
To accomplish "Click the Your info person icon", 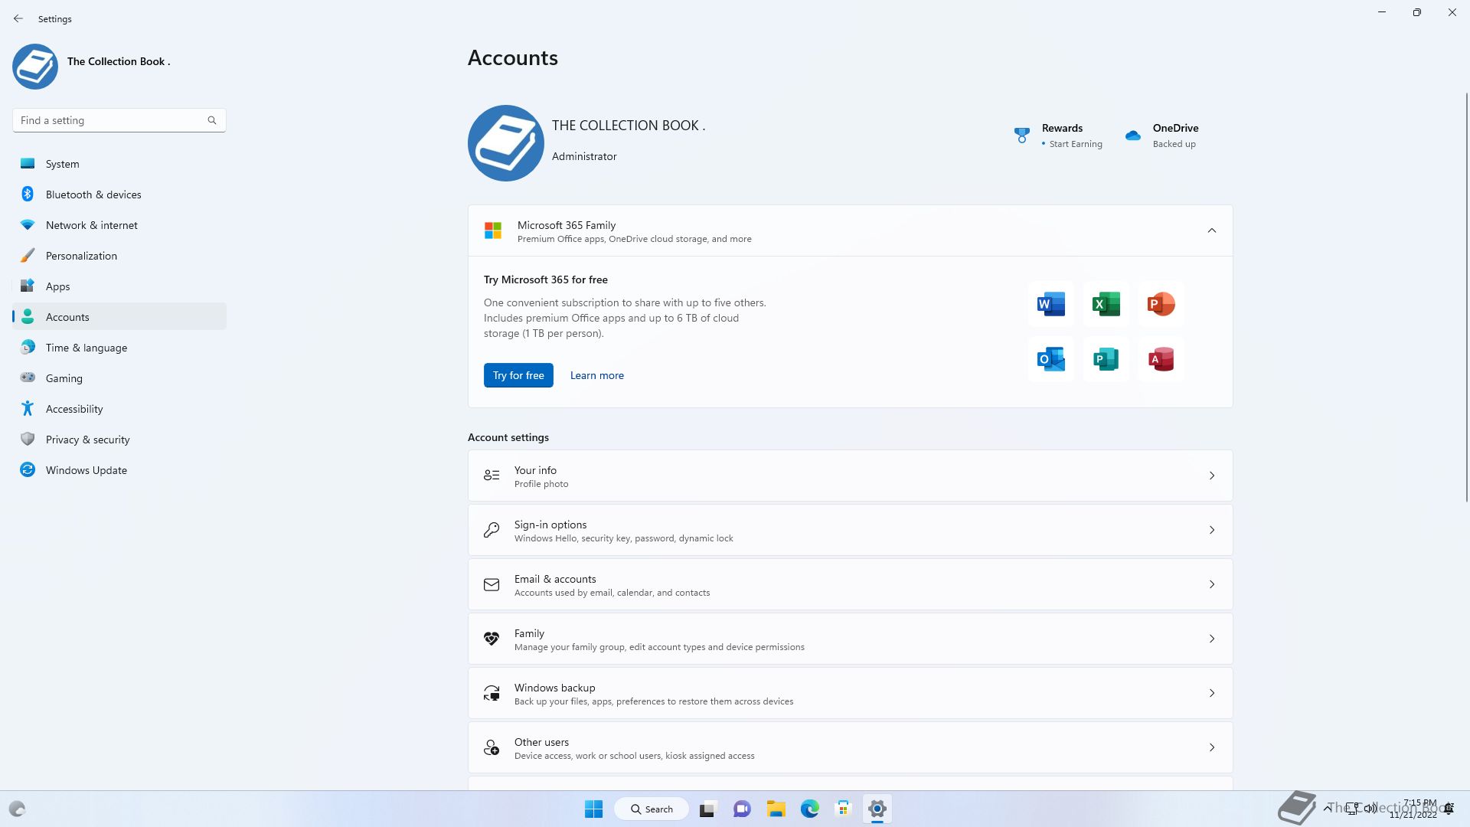I will coord(492,476).
